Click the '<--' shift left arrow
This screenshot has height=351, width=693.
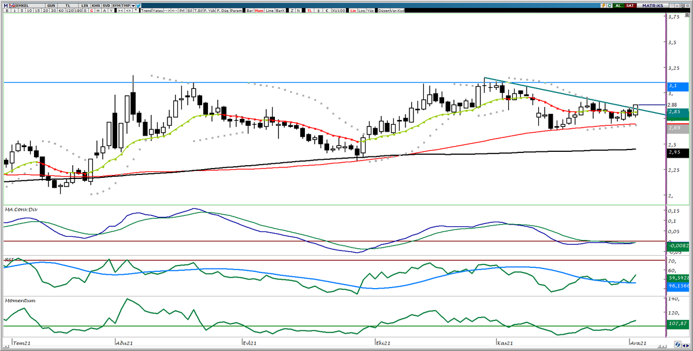coord(174,11)
